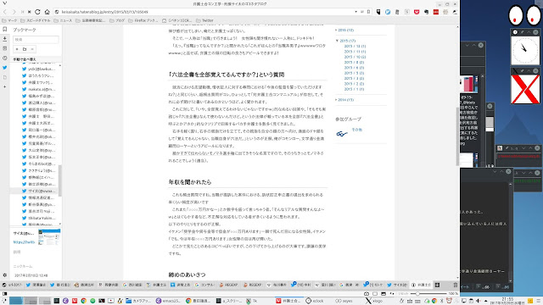Viewport: 543px width, 305px height.
Task: Open page actions icon in status bar
Action: click(x=392, y=294)
